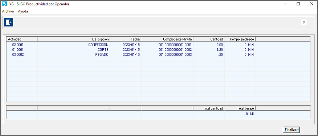Open the Ayuda menu

(x=23, y=11)
